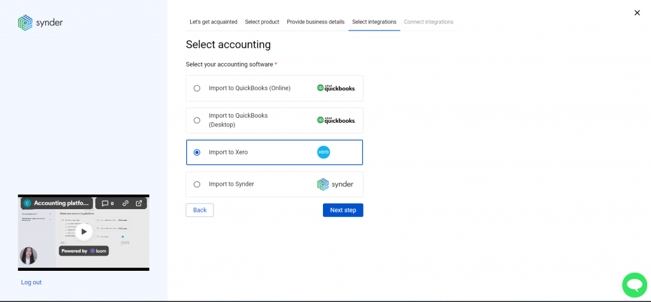Viewport: 651px width, 302px height.
Task: Click the Next step button
Action: coord(343,210)
